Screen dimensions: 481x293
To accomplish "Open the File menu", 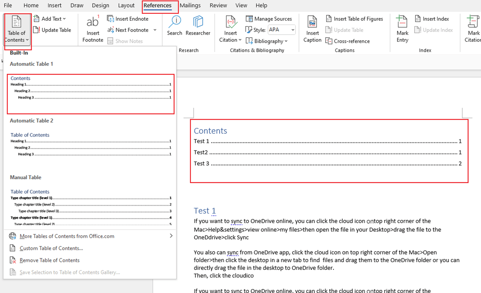I will pos(8,6).
